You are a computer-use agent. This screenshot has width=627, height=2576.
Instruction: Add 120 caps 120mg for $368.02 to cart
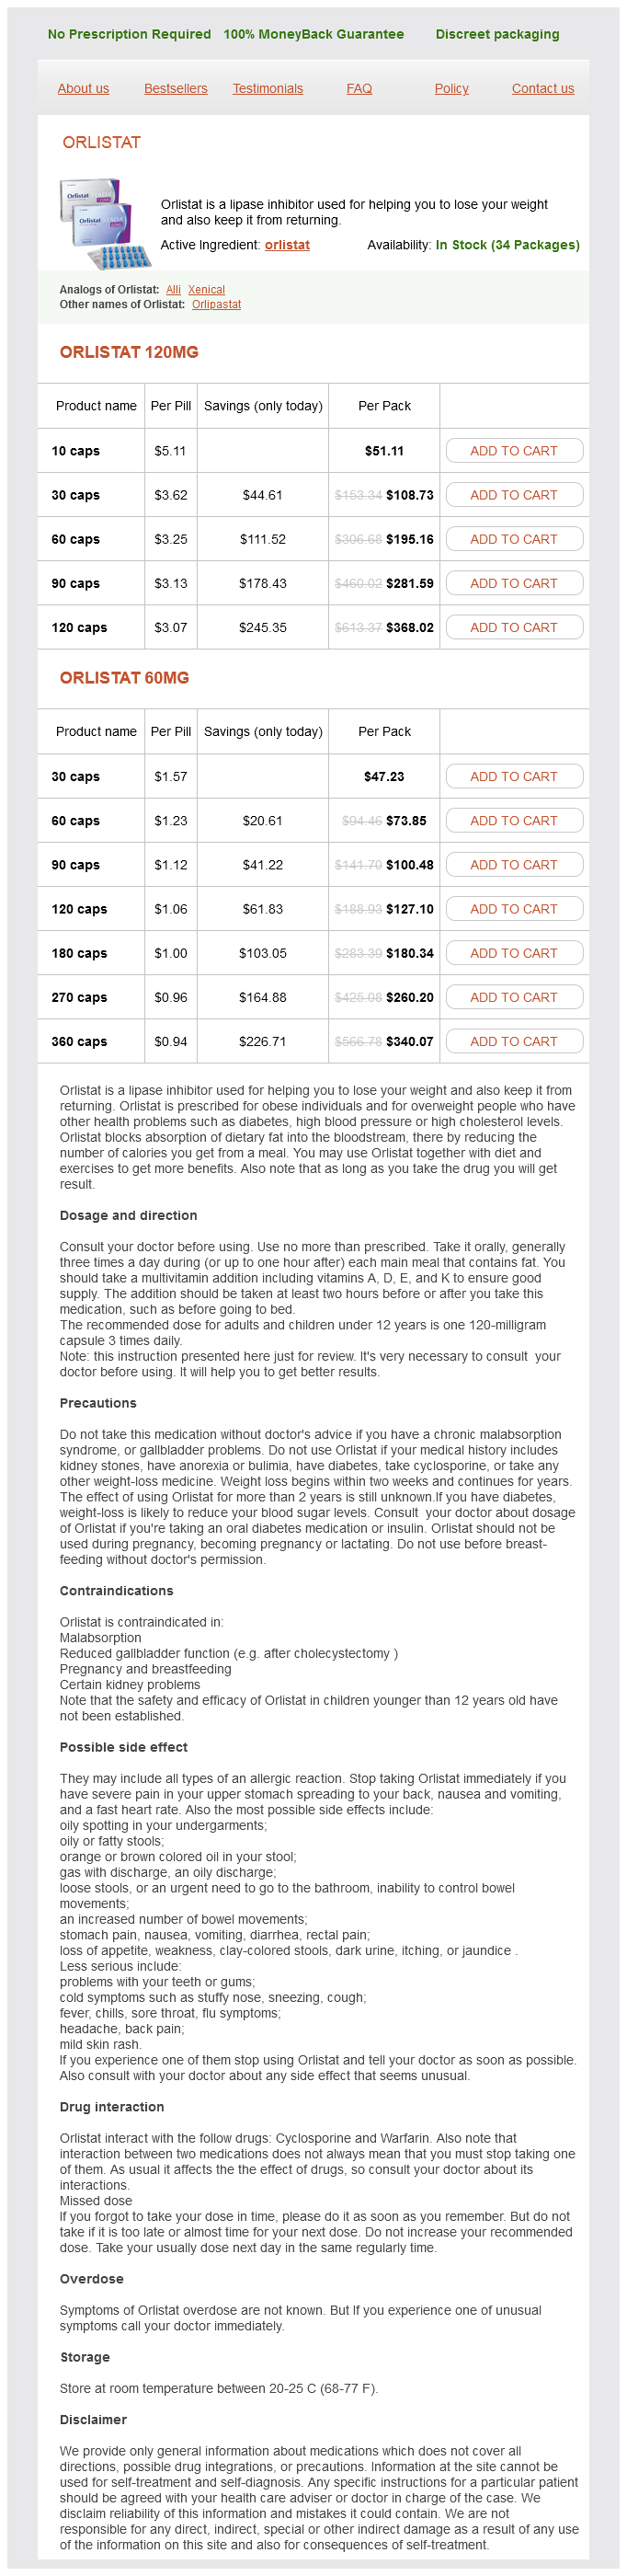[513, 627]
